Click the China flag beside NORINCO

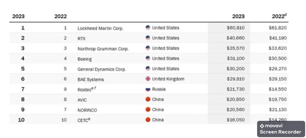click(148, 110)
